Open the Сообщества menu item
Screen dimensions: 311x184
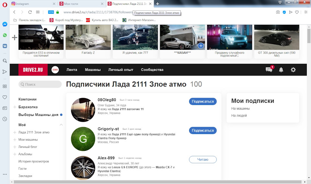[x=152, y=70]
